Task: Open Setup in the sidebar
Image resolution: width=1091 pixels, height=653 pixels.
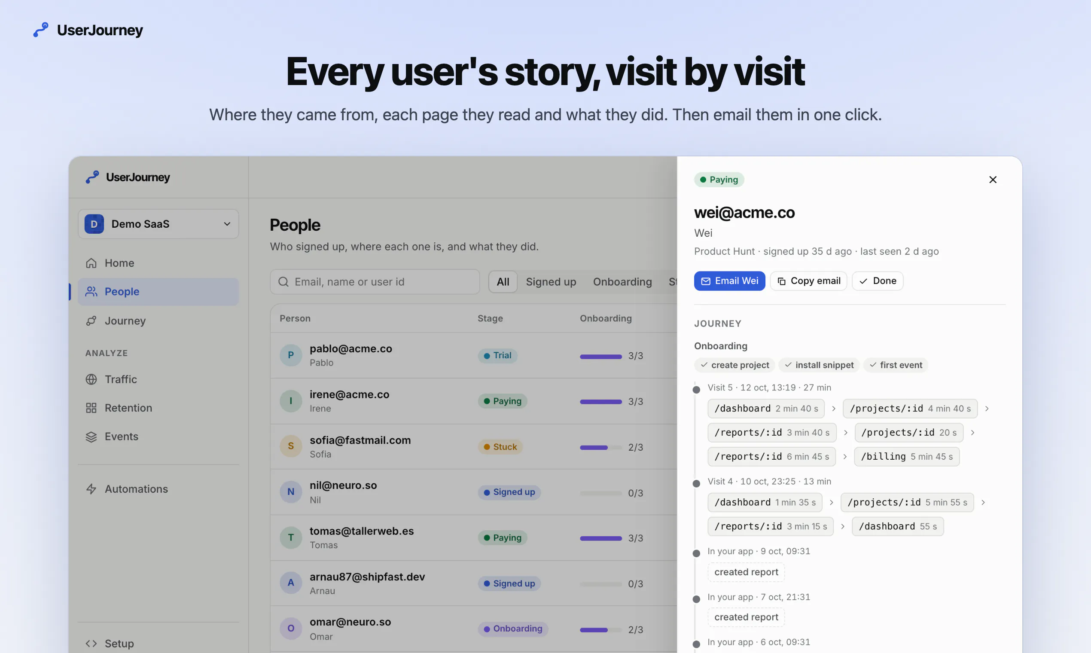Action: coord(158,643)
